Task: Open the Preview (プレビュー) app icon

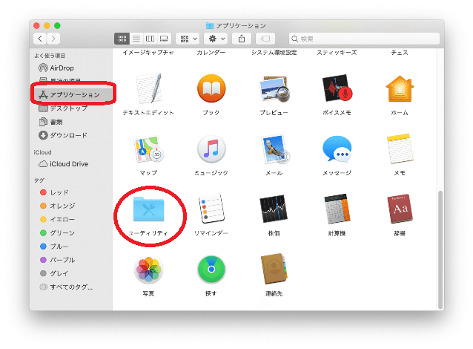Action: [x=274, y=89]
